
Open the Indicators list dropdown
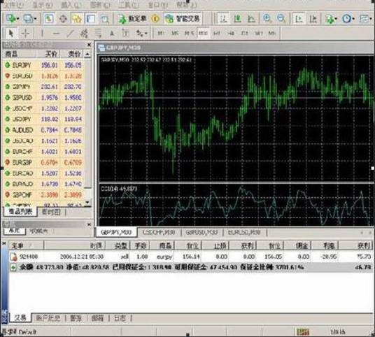coord(331,19)
